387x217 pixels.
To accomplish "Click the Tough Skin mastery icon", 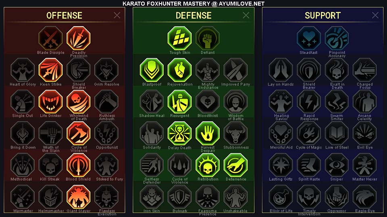I will [180, 39].
